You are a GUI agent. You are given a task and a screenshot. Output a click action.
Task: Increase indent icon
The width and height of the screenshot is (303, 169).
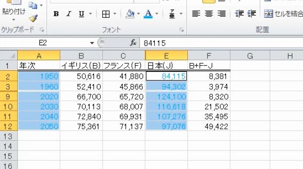click(252, 13)
